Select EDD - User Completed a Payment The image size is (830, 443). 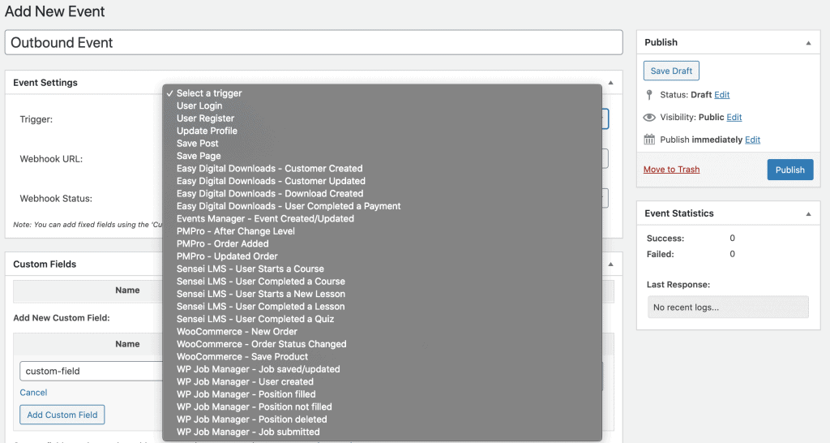pyautogui.click(x=382, y=206)
